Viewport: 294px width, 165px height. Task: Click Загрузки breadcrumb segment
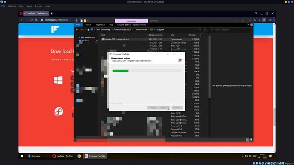pos(160,30)
